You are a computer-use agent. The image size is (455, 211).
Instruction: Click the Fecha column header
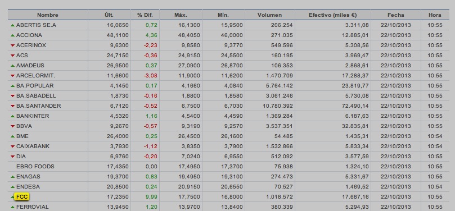pyautogui.click(x=396, y=15)
